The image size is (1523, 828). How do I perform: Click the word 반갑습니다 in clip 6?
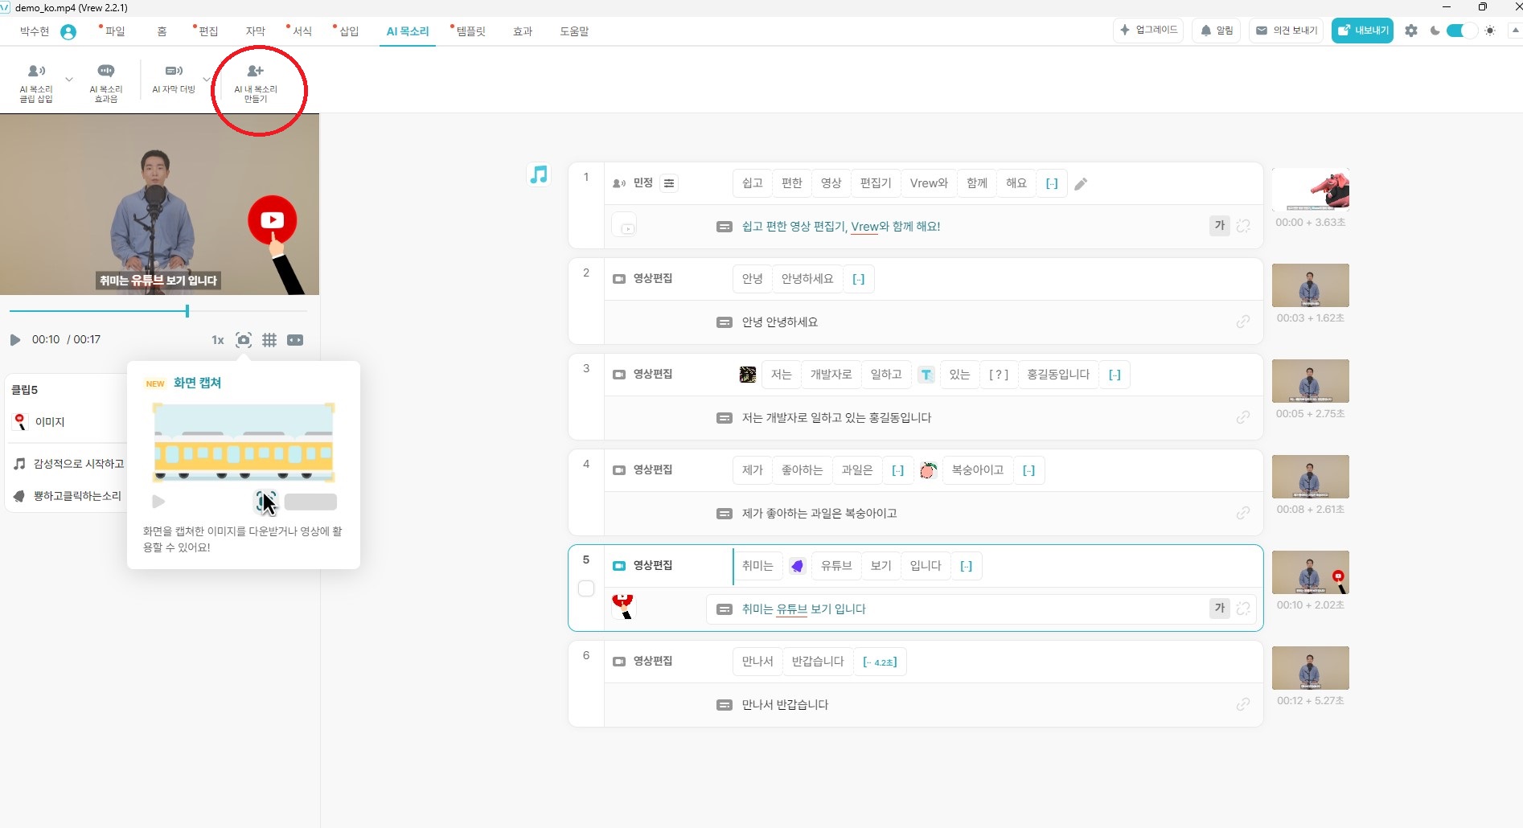[818, 662]
